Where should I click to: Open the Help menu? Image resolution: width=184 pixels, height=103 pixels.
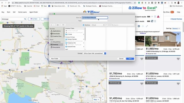click(179, 12)
